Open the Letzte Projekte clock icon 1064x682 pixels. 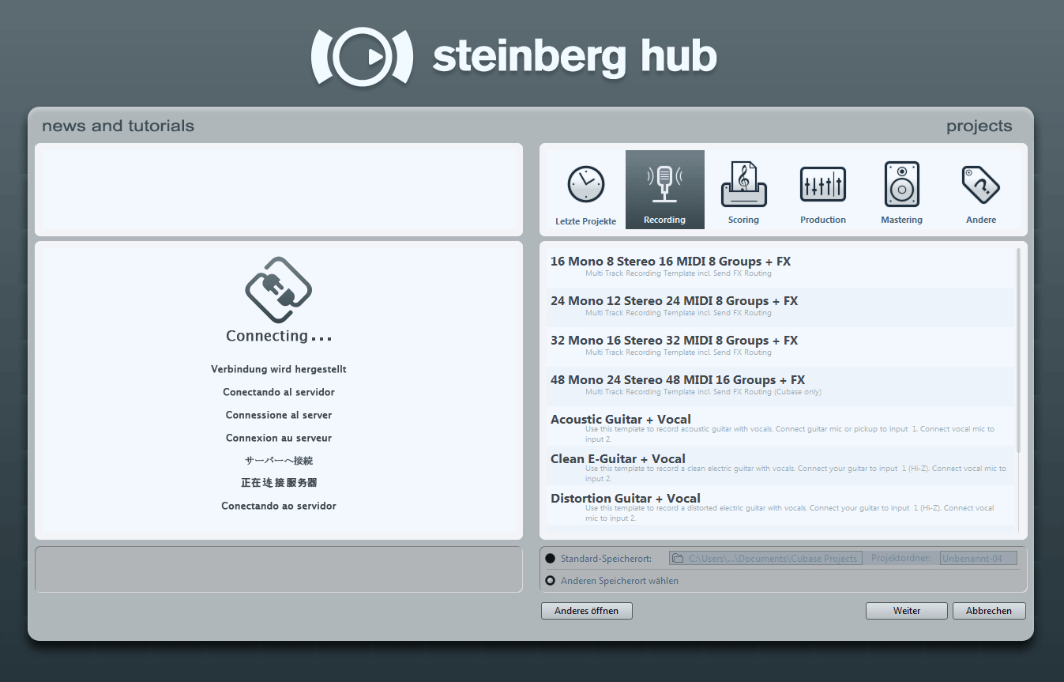click(x=586, y=184)
